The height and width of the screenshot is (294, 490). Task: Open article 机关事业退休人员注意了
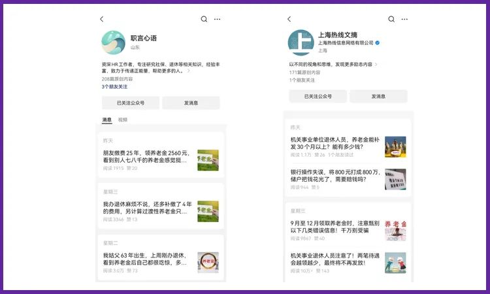click(x=335, y=259)
